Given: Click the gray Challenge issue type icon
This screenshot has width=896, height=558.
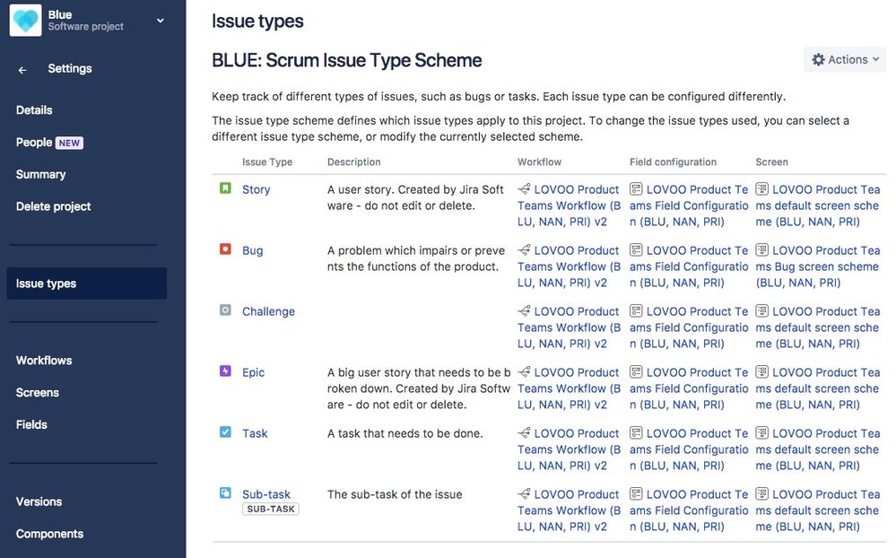Looking at the screenshot, I should click(x=225, y=310).
